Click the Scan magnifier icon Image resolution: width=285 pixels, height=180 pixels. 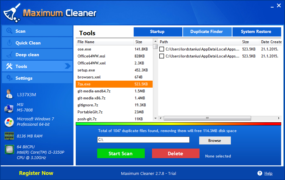(9, 31)
